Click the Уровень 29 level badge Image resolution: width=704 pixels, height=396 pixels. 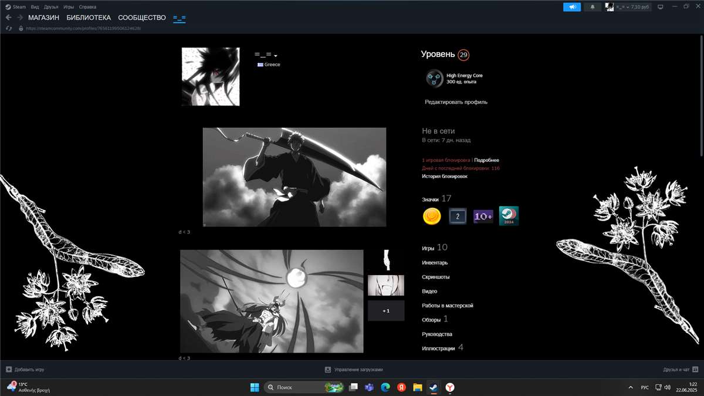pyautogui.click(x=463, y=55)
